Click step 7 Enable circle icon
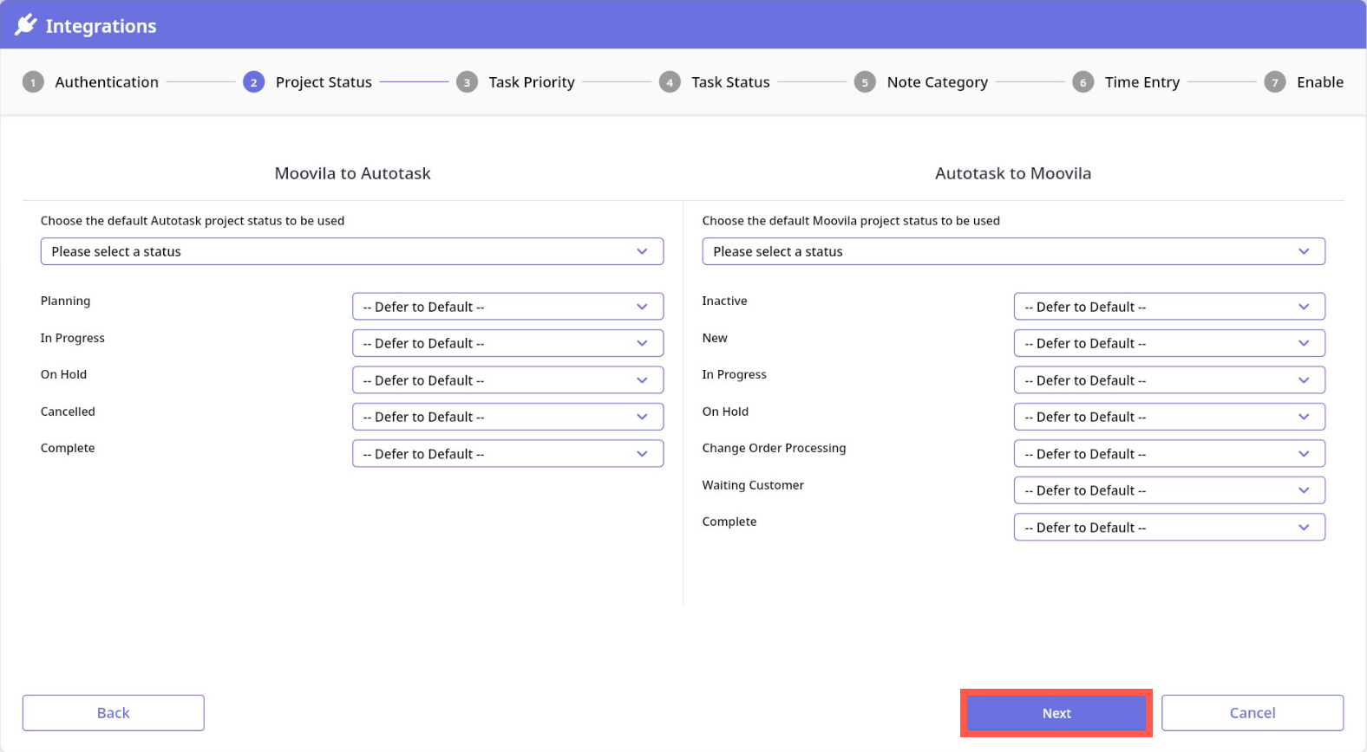Viewport: 1367px width, 752px height. [x=1274, y=82]
